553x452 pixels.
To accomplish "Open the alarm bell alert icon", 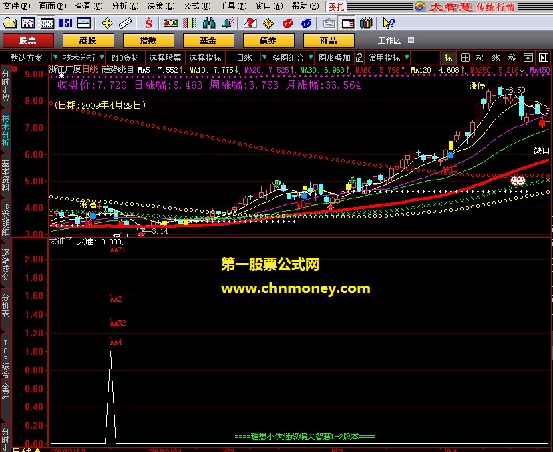I will click(228, 23).
